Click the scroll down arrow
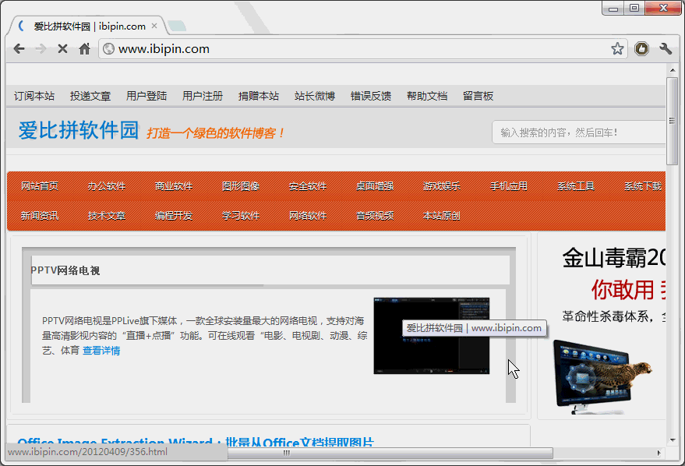Screen dimensions: 685x466 point(673,440)
